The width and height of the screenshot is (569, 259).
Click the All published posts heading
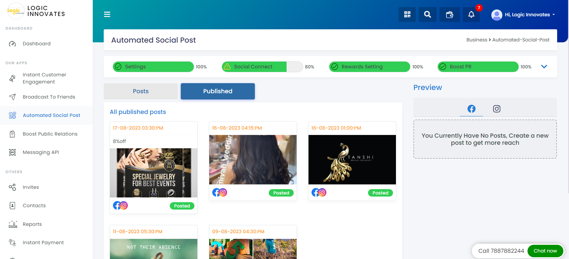[x=138, y=112]
